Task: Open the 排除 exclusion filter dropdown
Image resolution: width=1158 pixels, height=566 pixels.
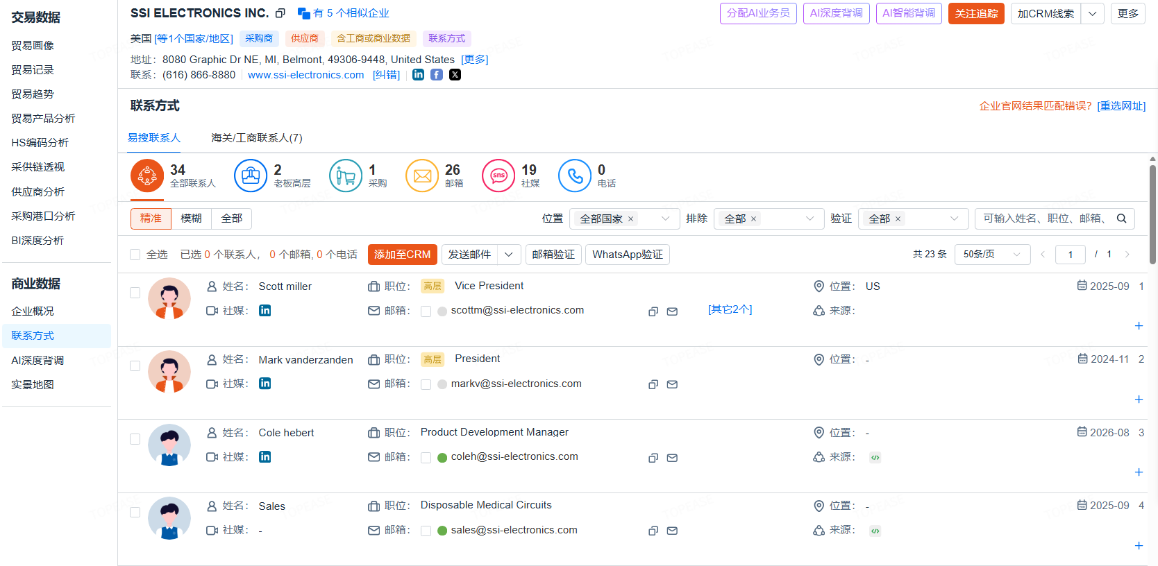Action: click(x=769, y=218)
